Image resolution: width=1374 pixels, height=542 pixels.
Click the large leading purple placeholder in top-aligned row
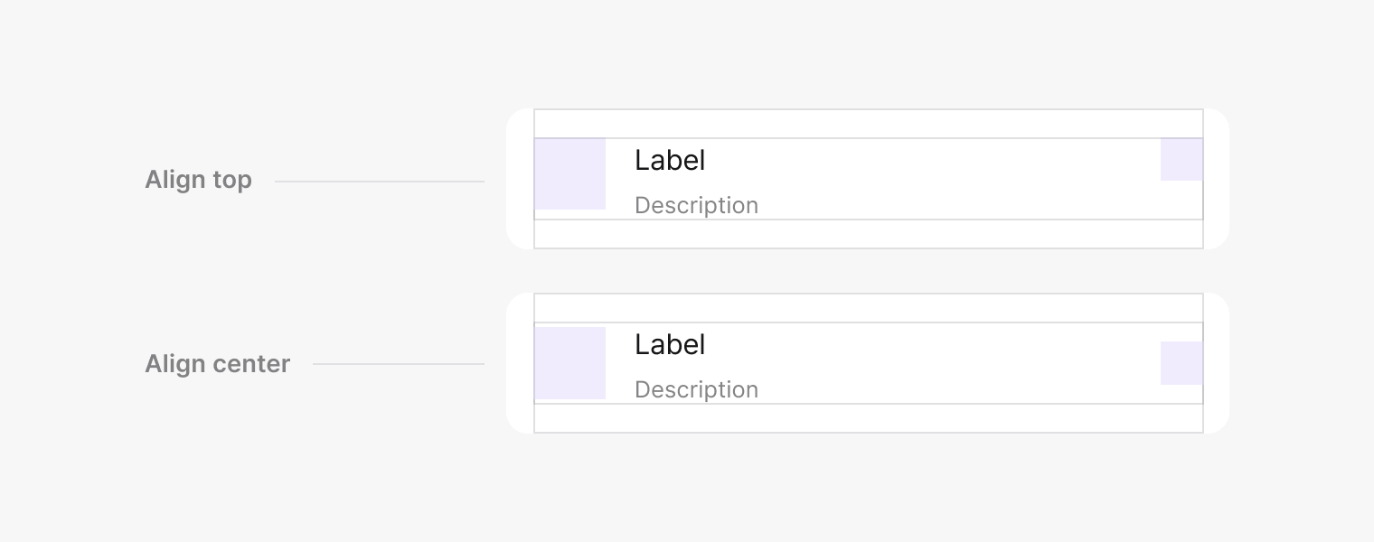[x=569, y=173]
